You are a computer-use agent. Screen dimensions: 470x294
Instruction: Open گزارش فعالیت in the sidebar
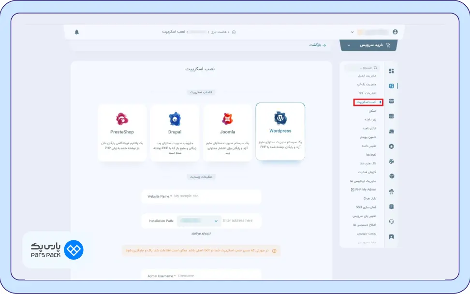click(367, 172)
